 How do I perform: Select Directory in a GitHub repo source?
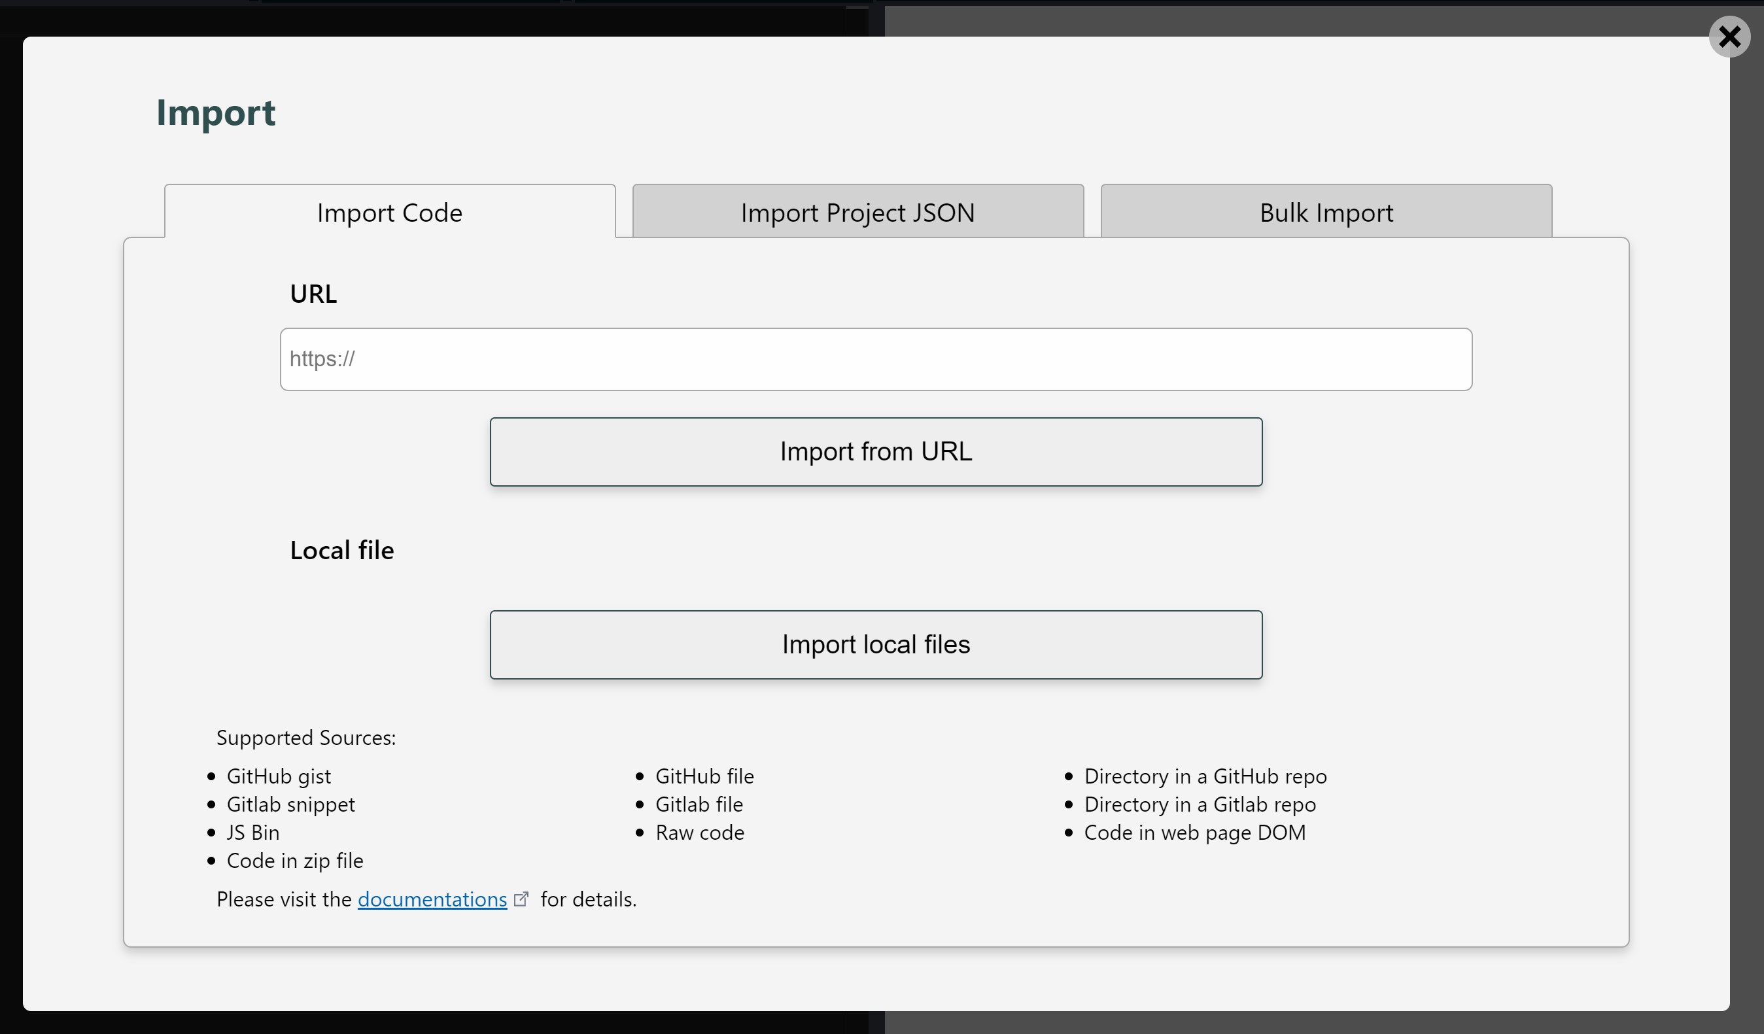[x=1205, y=776]
